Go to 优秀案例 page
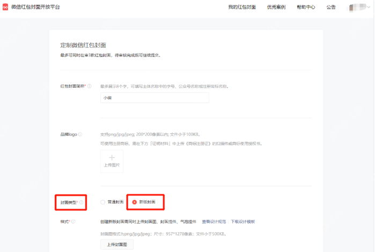This screenshot has height=252, width=375. 276,8
